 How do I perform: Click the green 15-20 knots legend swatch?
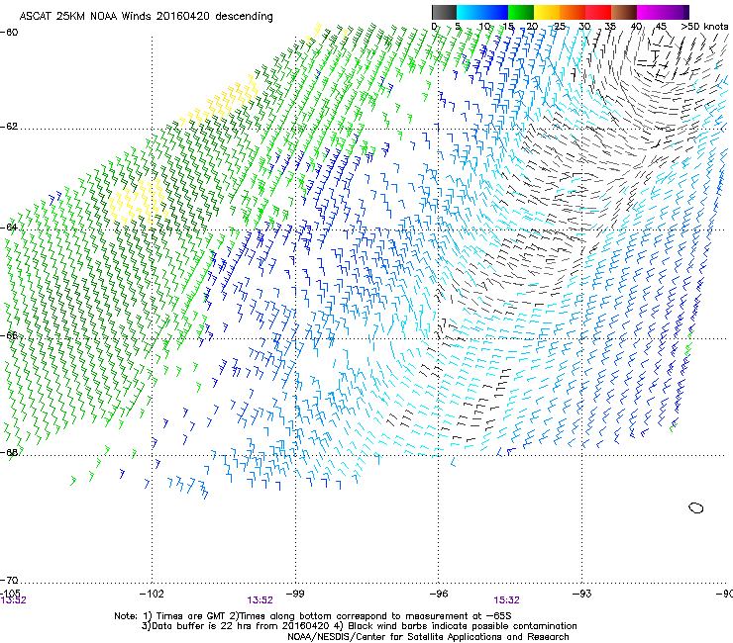tap(521, 12)
